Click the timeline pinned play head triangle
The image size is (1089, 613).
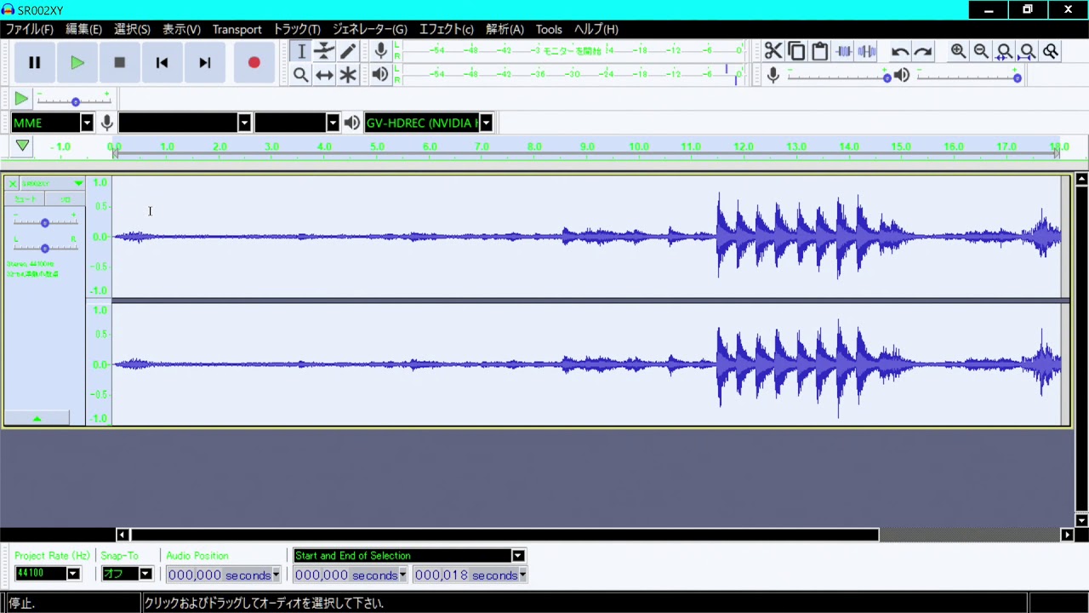(22, 146)
